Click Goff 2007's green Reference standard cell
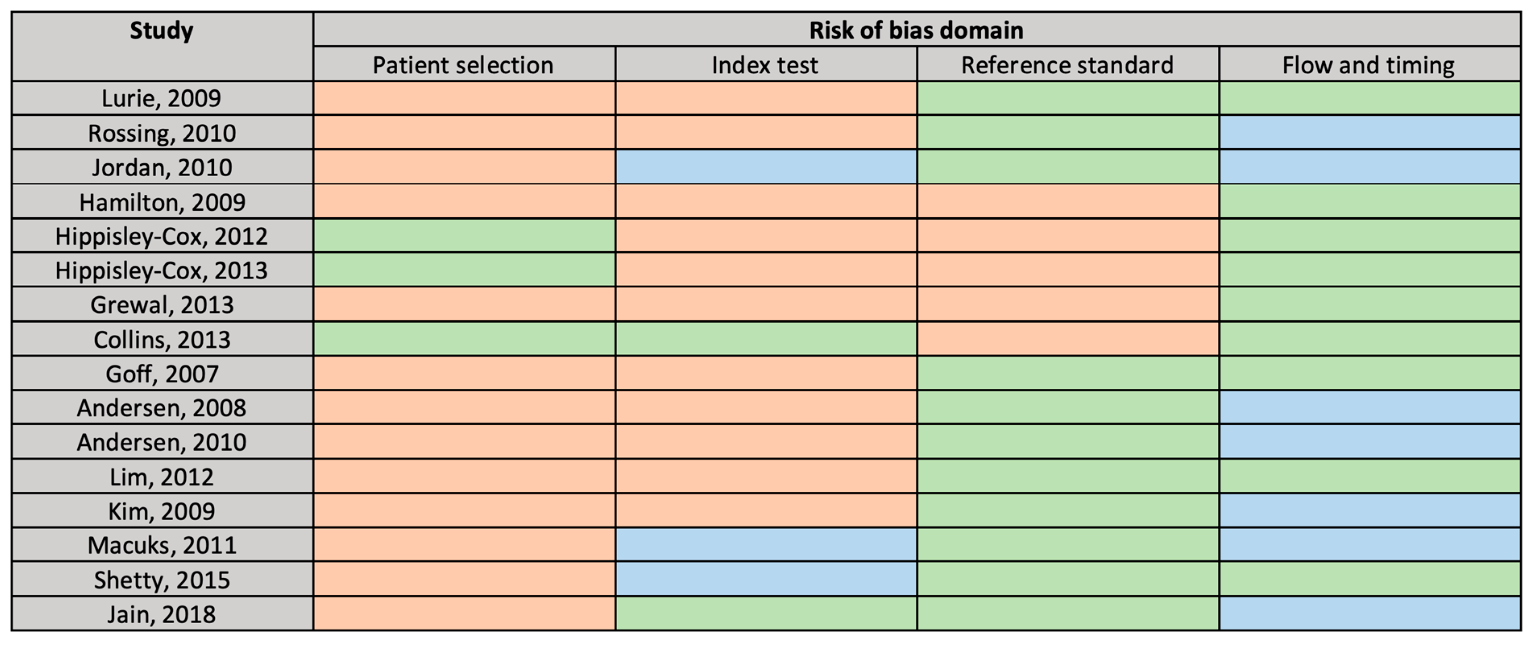1536x645 pixels. (1068, 373)
